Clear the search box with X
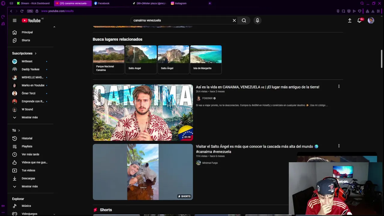 click(234, 20)
